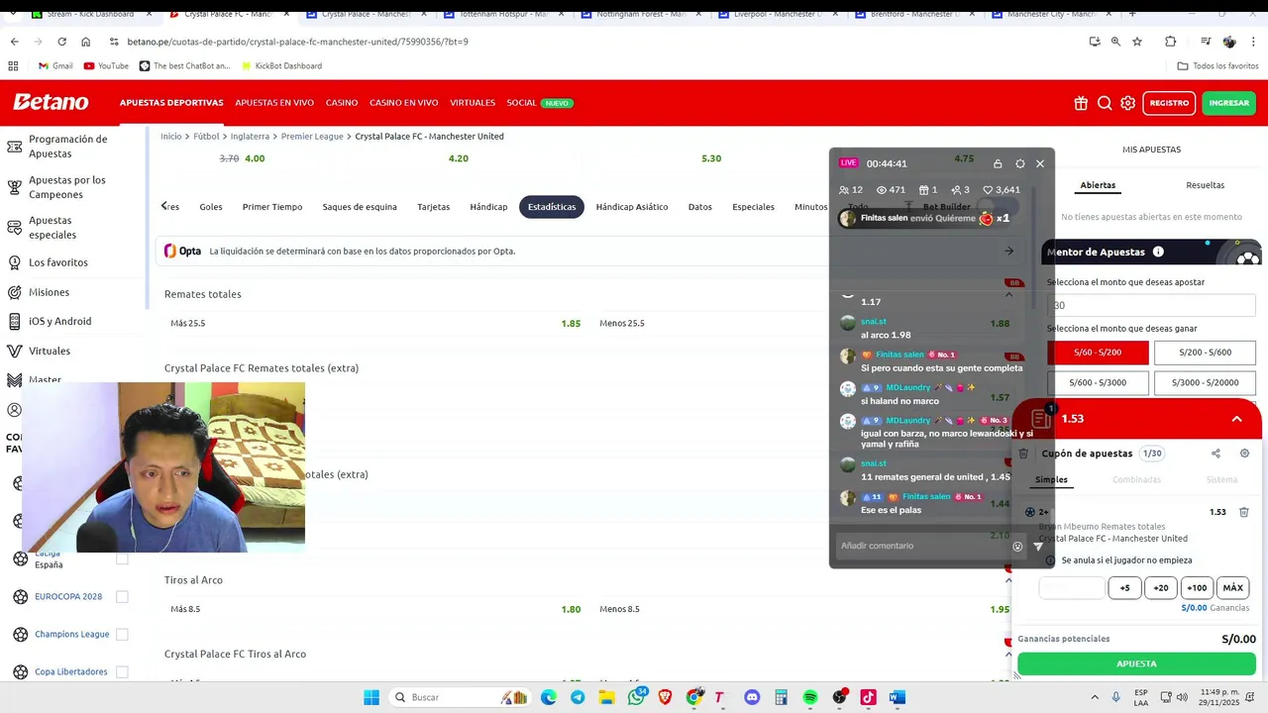Viewport: 1268px width, 713px height.
Task: Open CASINO EN VIVO in the main menu
Action: click(x=404, y=103)
